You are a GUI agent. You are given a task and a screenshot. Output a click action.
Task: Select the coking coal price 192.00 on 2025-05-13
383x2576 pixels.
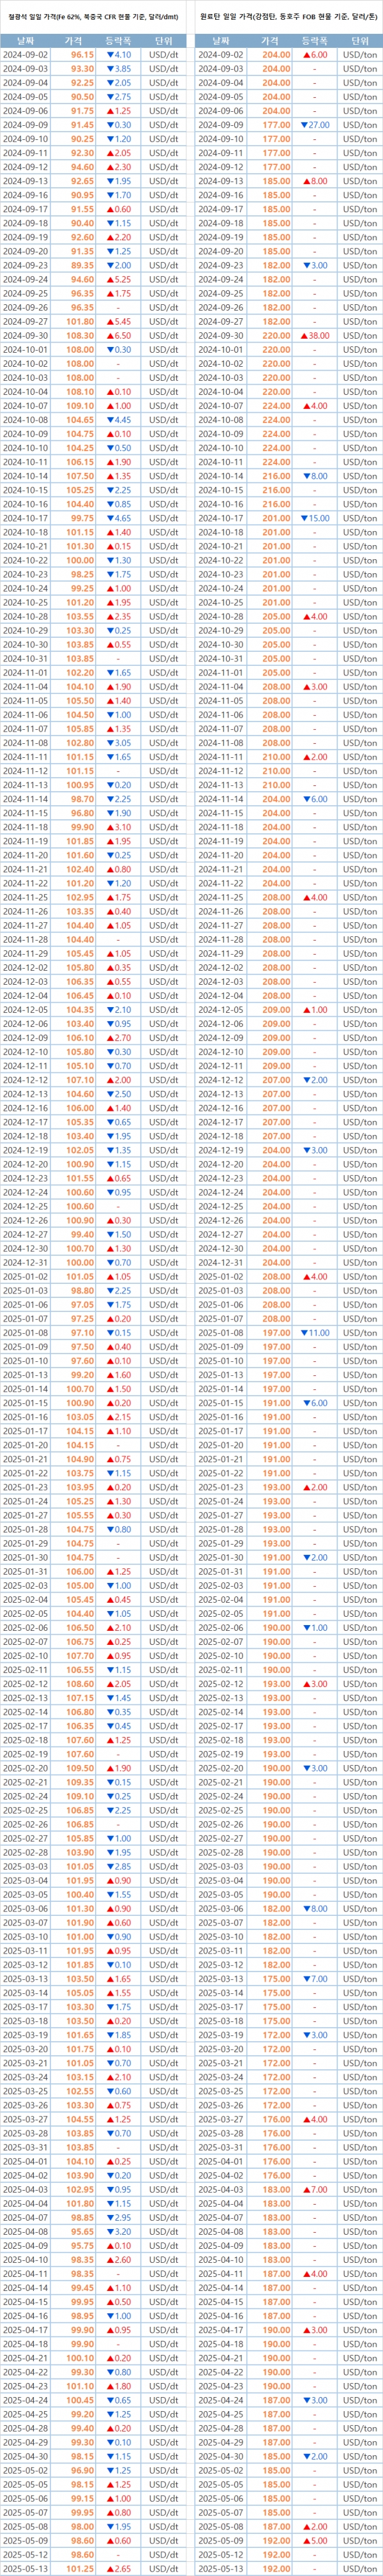coord(276,2567)
